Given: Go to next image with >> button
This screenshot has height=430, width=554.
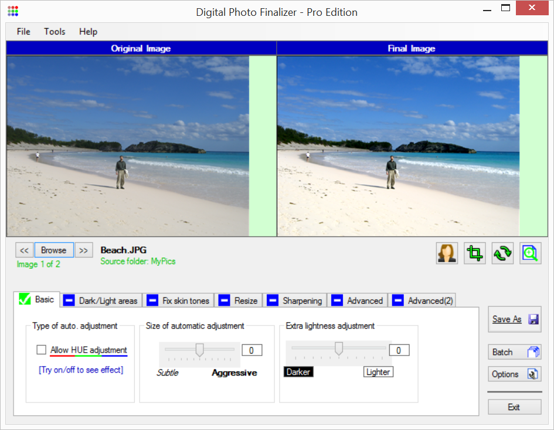Looking at the screenshot, I should tap(83, 250).
